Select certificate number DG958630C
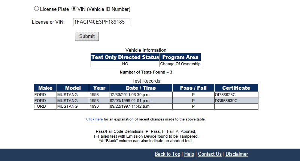 coord(226,101)
